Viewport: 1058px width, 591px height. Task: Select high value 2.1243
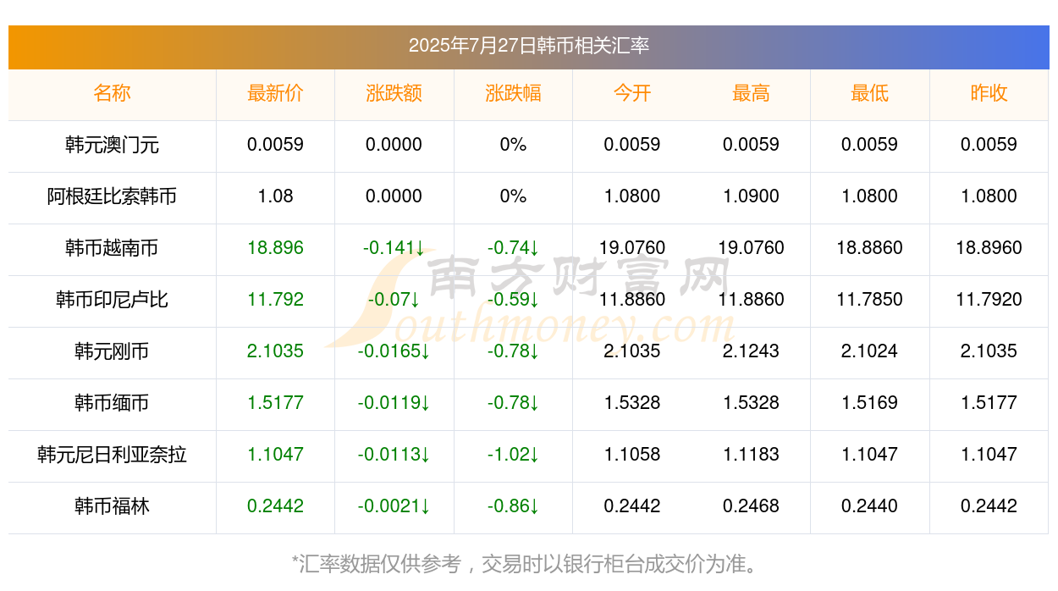point(751,351)
